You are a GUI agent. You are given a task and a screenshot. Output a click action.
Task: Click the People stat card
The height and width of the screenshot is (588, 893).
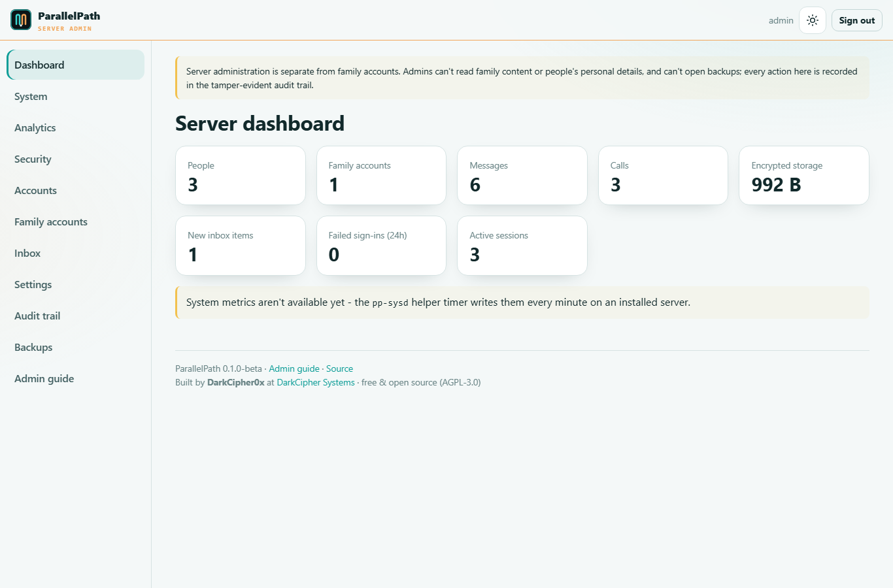click(x=241, y=175)
